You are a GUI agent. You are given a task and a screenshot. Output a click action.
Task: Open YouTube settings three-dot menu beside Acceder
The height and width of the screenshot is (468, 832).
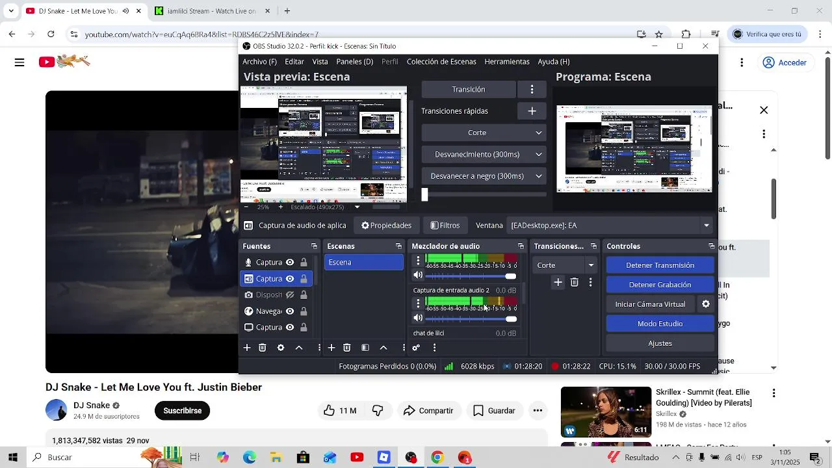pos(742,62)
